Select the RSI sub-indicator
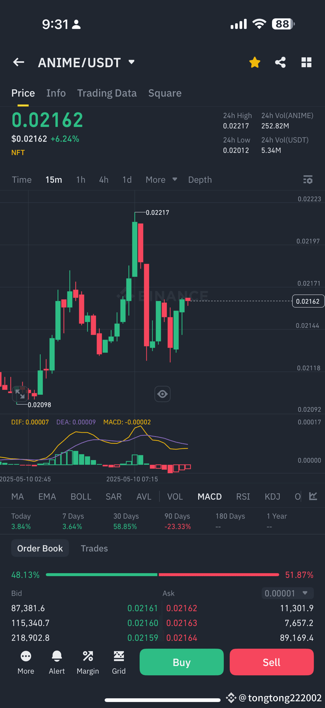The height and width of the screenshot is (708, 325). [x=243, y=497]
